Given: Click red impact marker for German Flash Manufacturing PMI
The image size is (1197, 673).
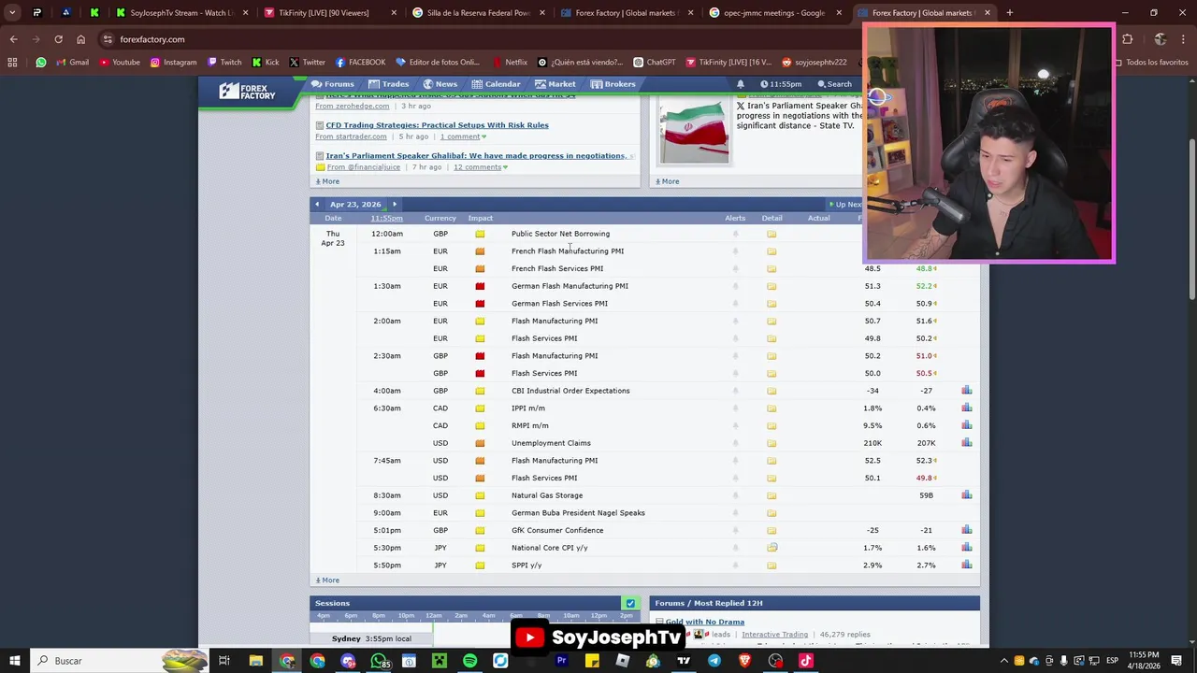Looking at the screenshot, I should 480,286.
